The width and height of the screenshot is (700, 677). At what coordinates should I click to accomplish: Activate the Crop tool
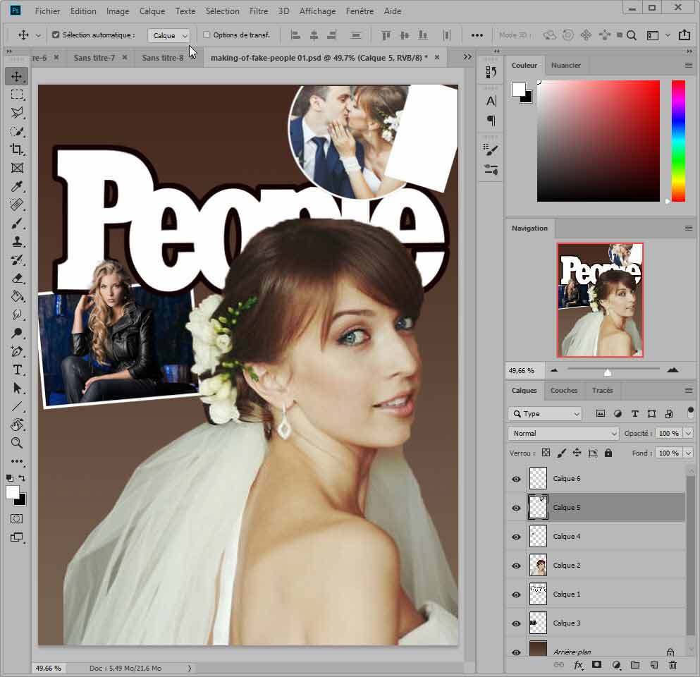tap(17, 150)
